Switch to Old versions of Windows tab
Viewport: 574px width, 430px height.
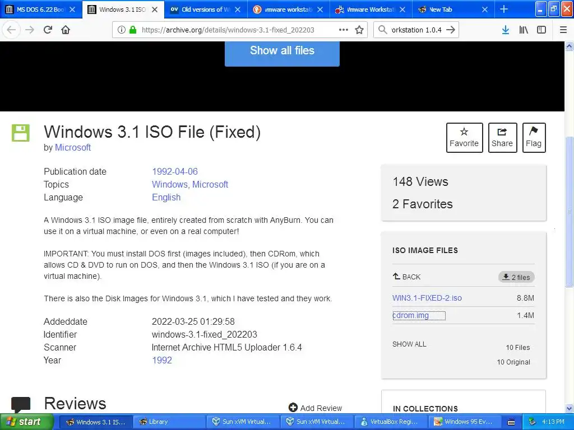205,10
